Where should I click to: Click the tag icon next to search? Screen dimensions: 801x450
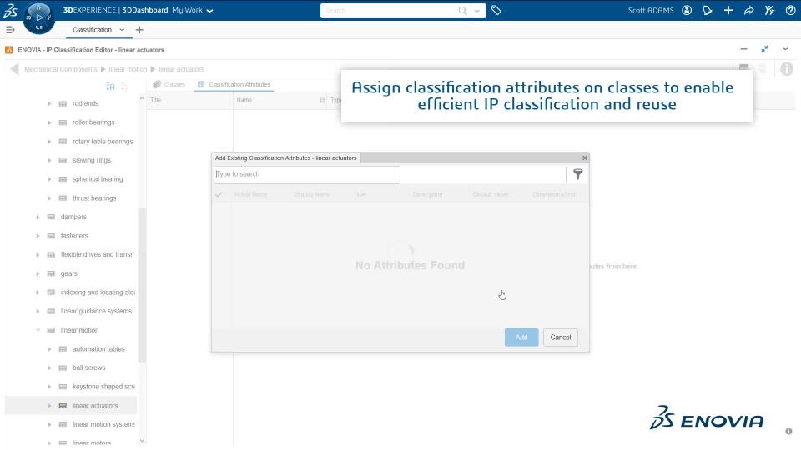496,10
